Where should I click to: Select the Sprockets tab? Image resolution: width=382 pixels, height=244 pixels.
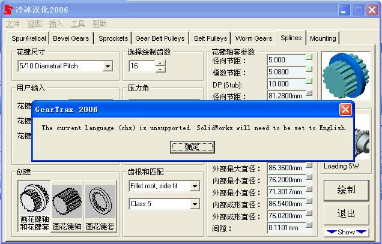click(x=114, y=38)
